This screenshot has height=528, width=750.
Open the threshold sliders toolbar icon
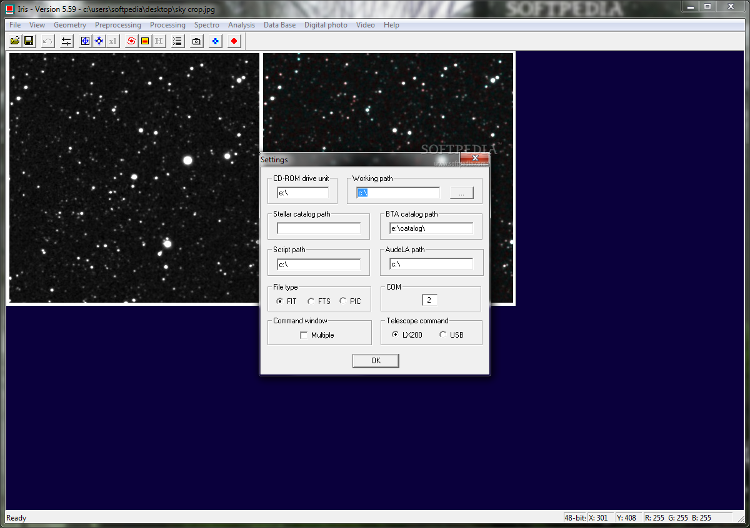(66, 41)
